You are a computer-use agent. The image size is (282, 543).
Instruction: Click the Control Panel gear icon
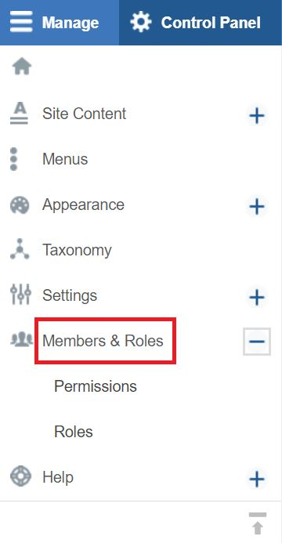pyautogui.click(x=140, y=22)
